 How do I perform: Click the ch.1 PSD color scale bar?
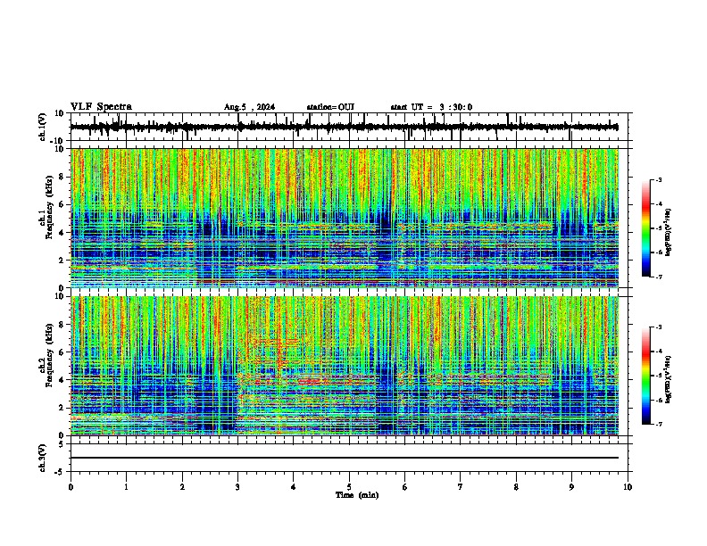pyautogui.click(x=645, y=228)
